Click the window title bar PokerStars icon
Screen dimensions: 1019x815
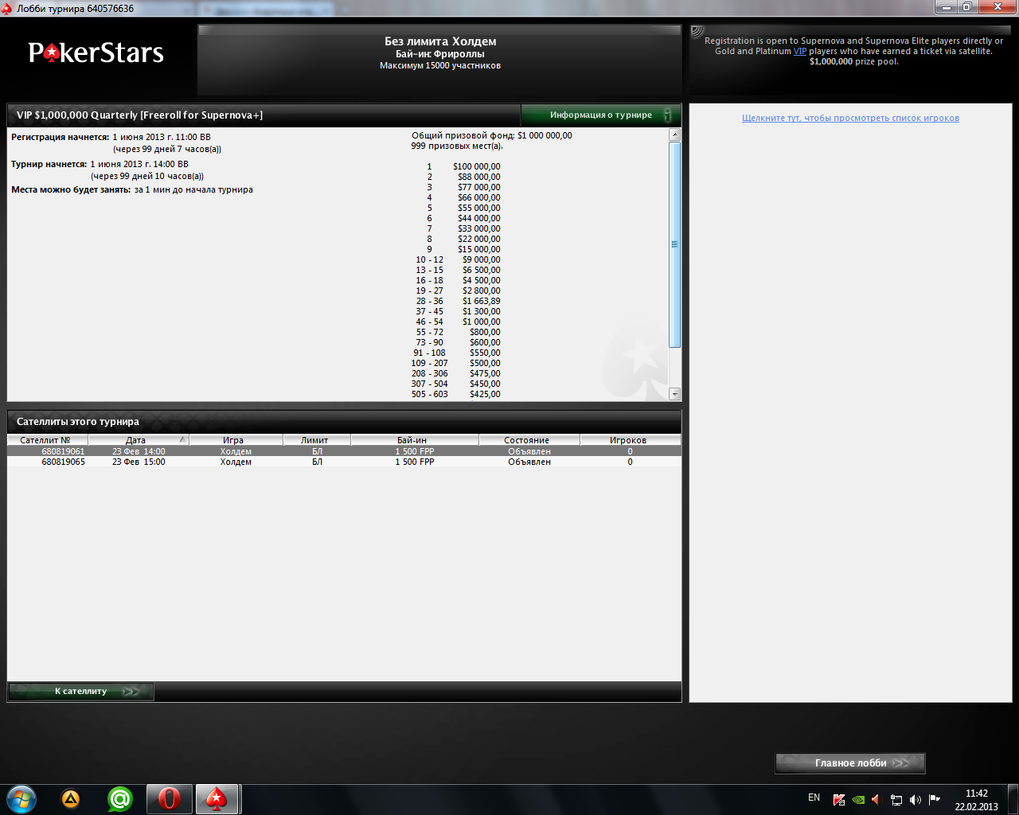coord(7,9)
